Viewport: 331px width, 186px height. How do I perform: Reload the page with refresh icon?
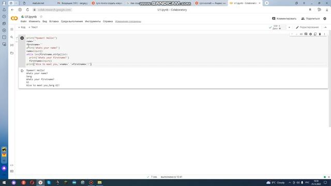click(27, 10)
